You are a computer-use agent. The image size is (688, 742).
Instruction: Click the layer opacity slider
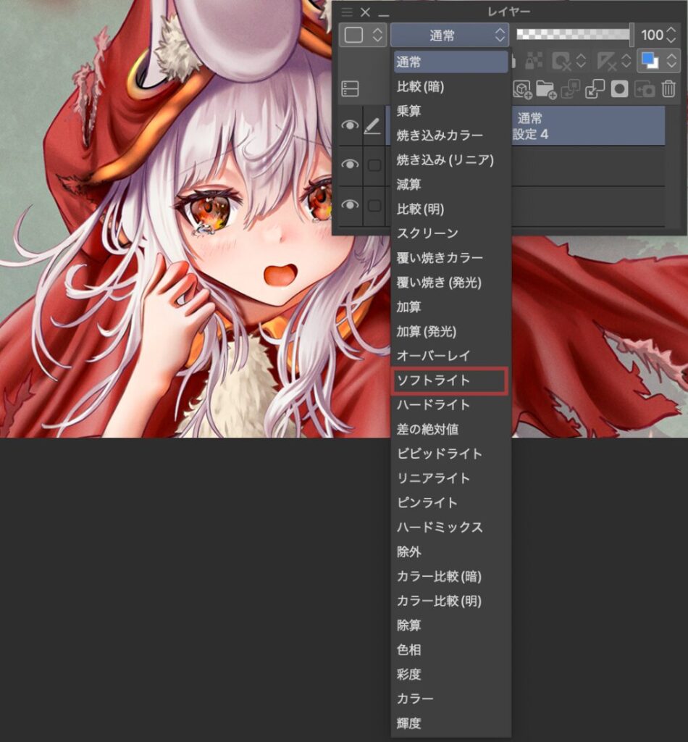[575, 35]
